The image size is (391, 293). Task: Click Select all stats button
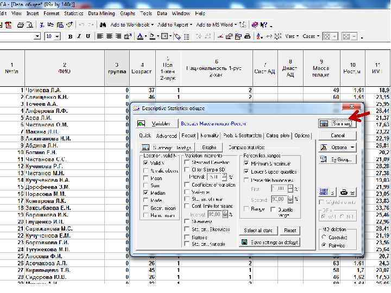coord(258,231)
